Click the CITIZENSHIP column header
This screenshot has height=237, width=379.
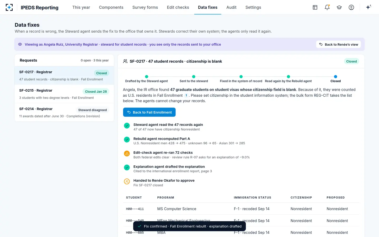click(x=301, y=197)
